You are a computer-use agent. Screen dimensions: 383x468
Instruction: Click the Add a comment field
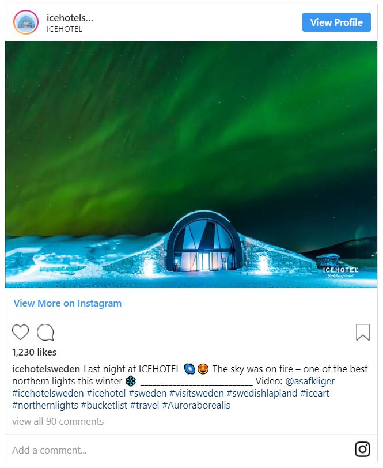[x=179, y=450]
